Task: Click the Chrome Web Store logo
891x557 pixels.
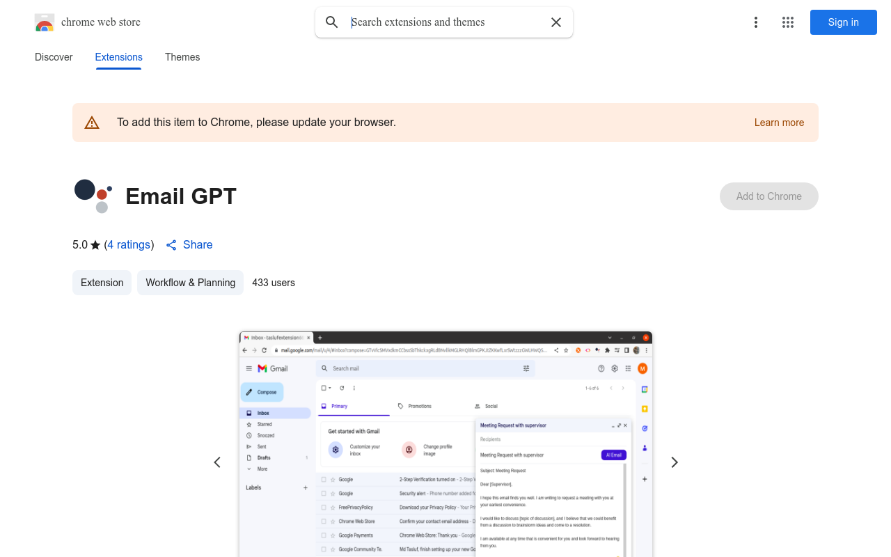Action: (x=45, y=22)
